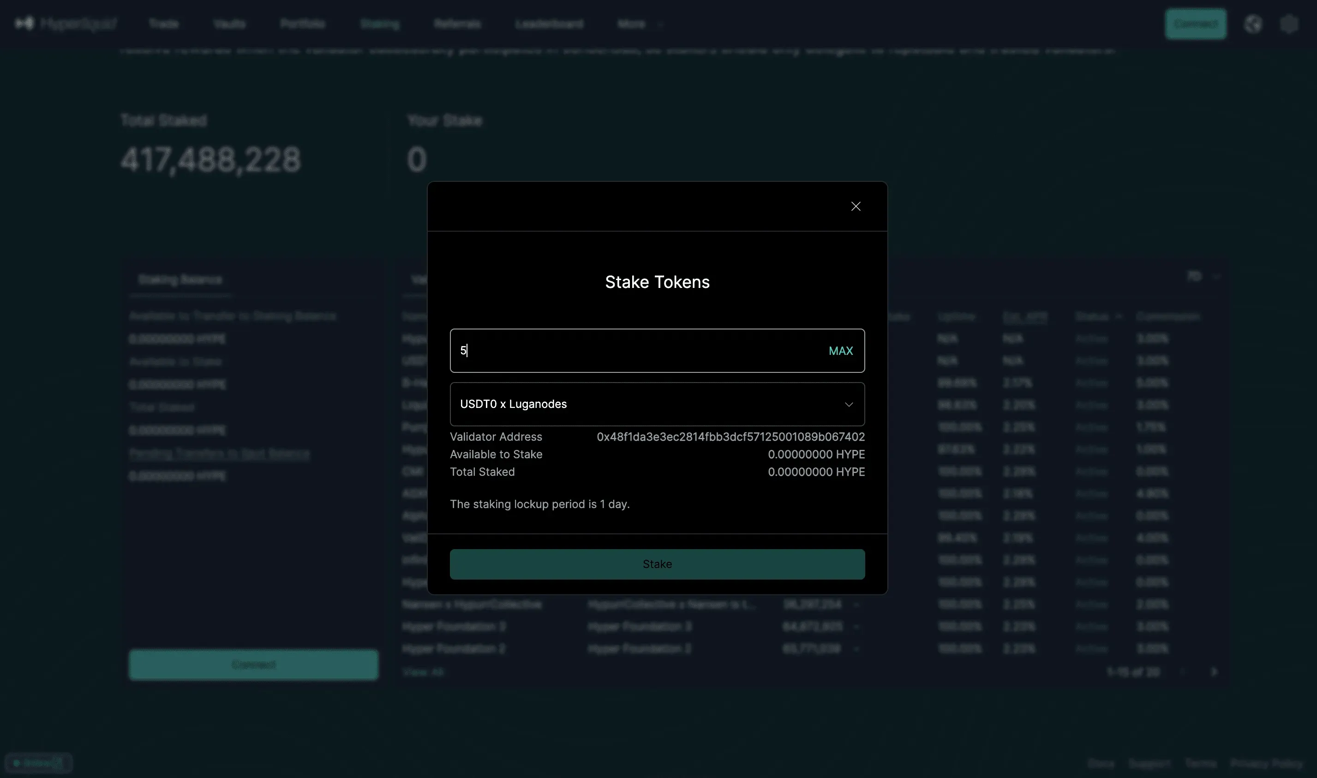The image size is (1317, 778).
Task: Click Connect below the Staking Balance panel
Action: [x=253, y=665]
